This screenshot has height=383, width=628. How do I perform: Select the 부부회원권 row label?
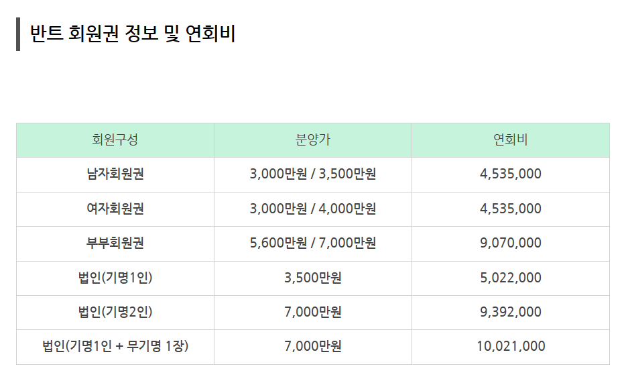[x=115, y=243]
